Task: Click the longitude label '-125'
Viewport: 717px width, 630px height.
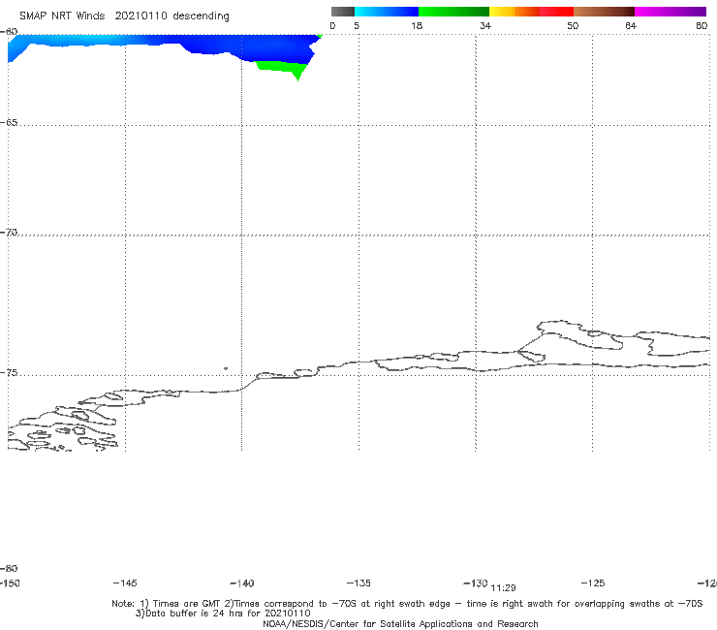Action: click(593, 583)
